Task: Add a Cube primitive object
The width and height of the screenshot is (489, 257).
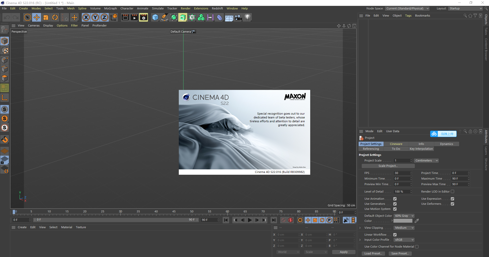Action: [155, 17]
